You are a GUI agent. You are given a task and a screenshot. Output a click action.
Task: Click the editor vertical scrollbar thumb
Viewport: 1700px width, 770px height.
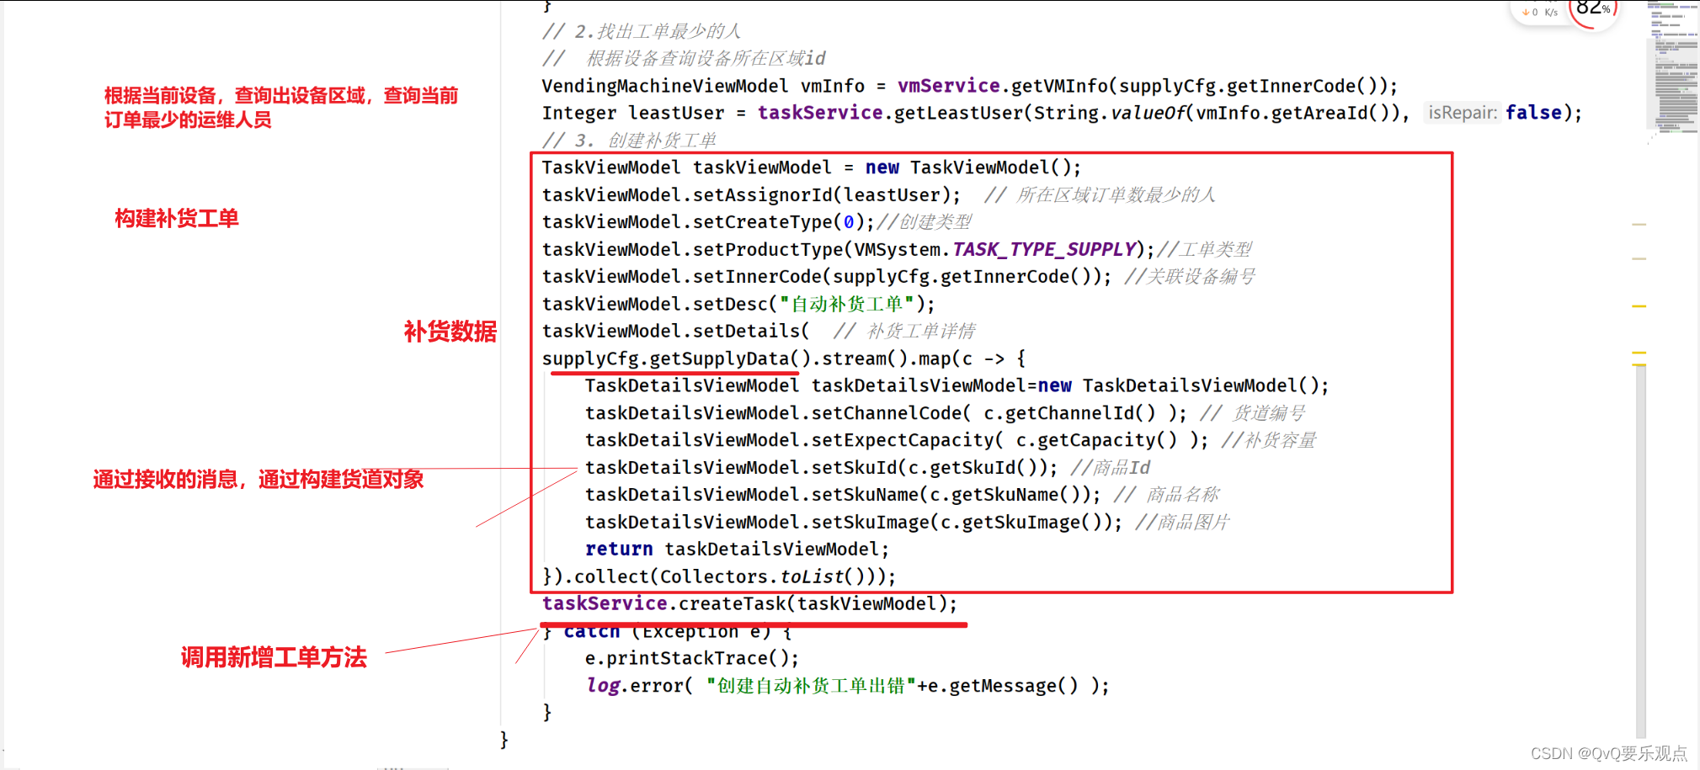[x=1640, y=551]
